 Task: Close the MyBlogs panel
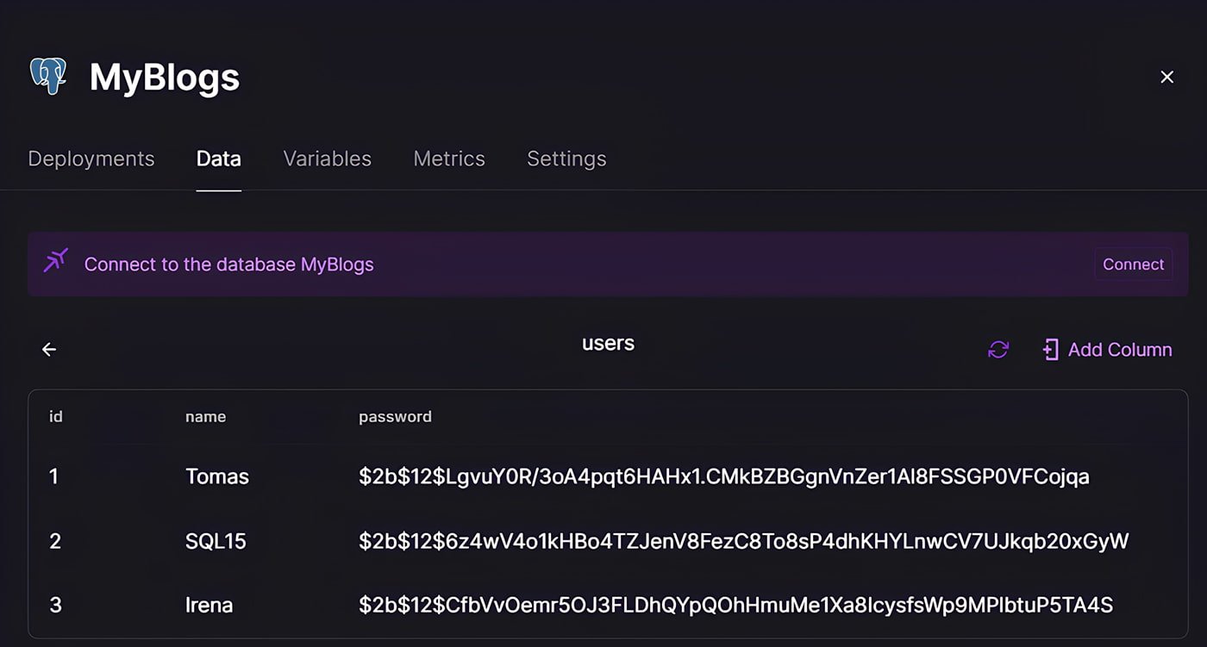(x=1166, y=78)
